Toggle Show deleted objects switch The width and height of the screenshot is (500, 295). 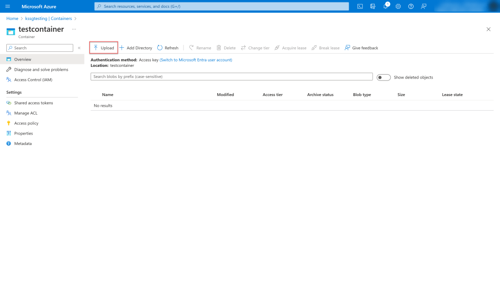[383, 77]
